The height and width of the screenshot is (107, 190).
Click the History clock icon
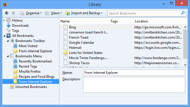[9, 20]
